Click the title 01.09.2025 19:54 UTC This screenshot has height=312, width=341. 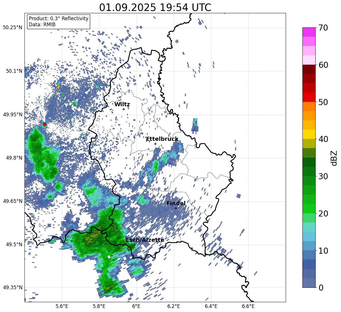tap(155, 8)
